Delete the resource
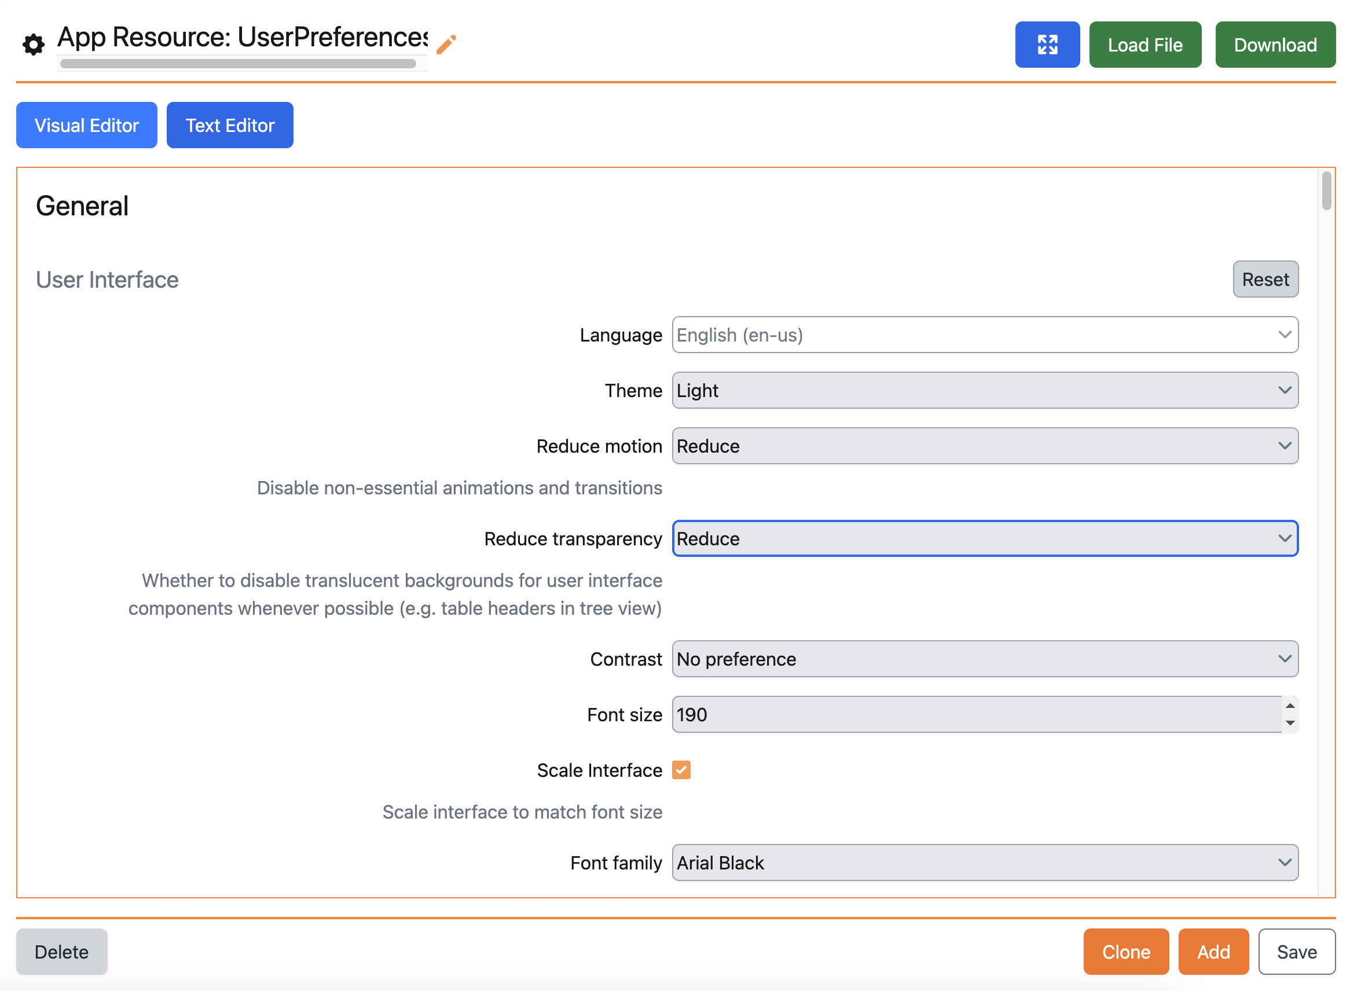 [x=62, y=952]
